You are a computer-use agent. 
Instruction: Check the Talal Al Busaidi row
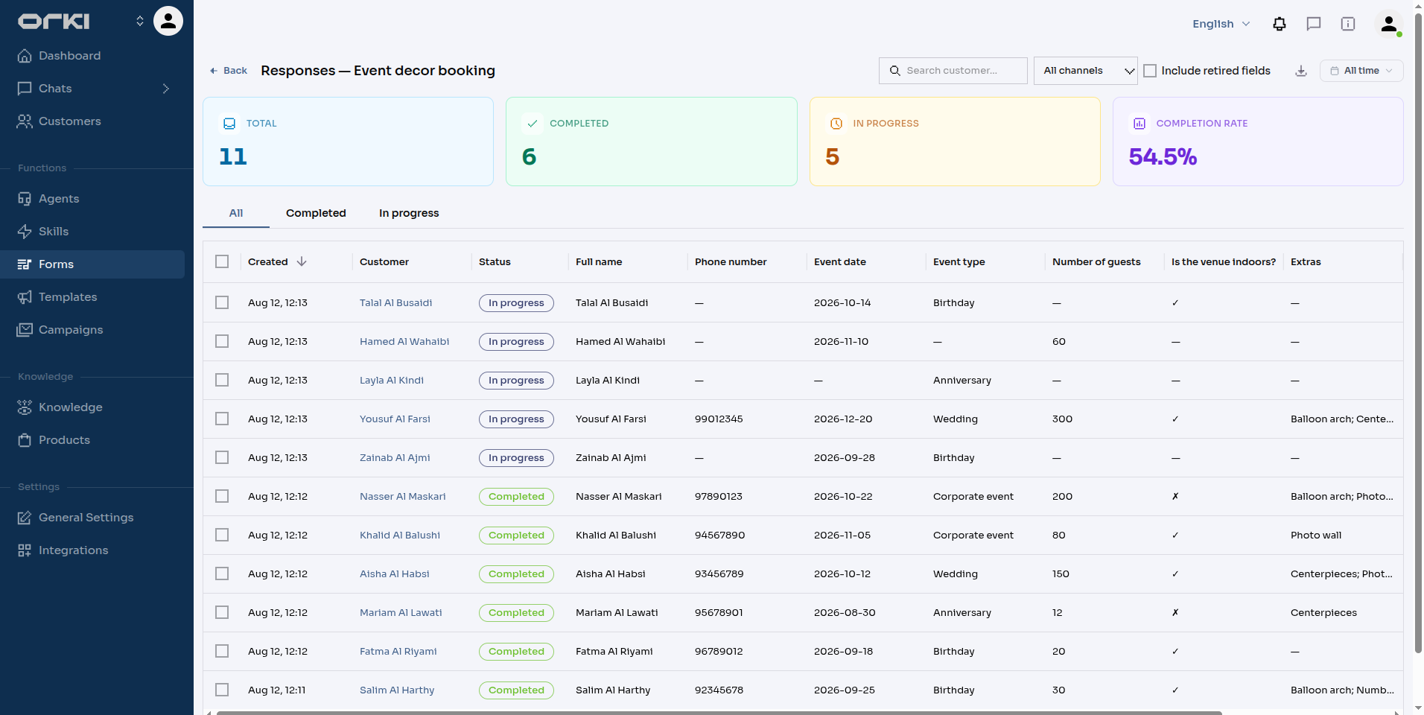click(x=222, y=302)
